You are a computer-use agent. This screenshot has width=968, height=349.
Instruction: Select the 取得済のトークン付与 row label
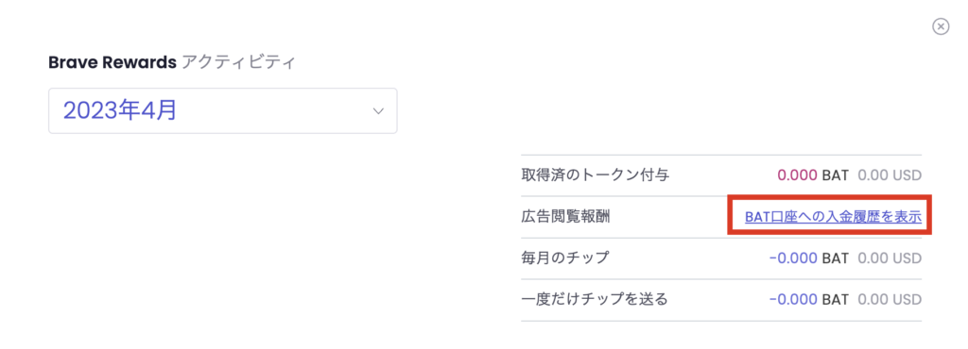coord(596,175)
